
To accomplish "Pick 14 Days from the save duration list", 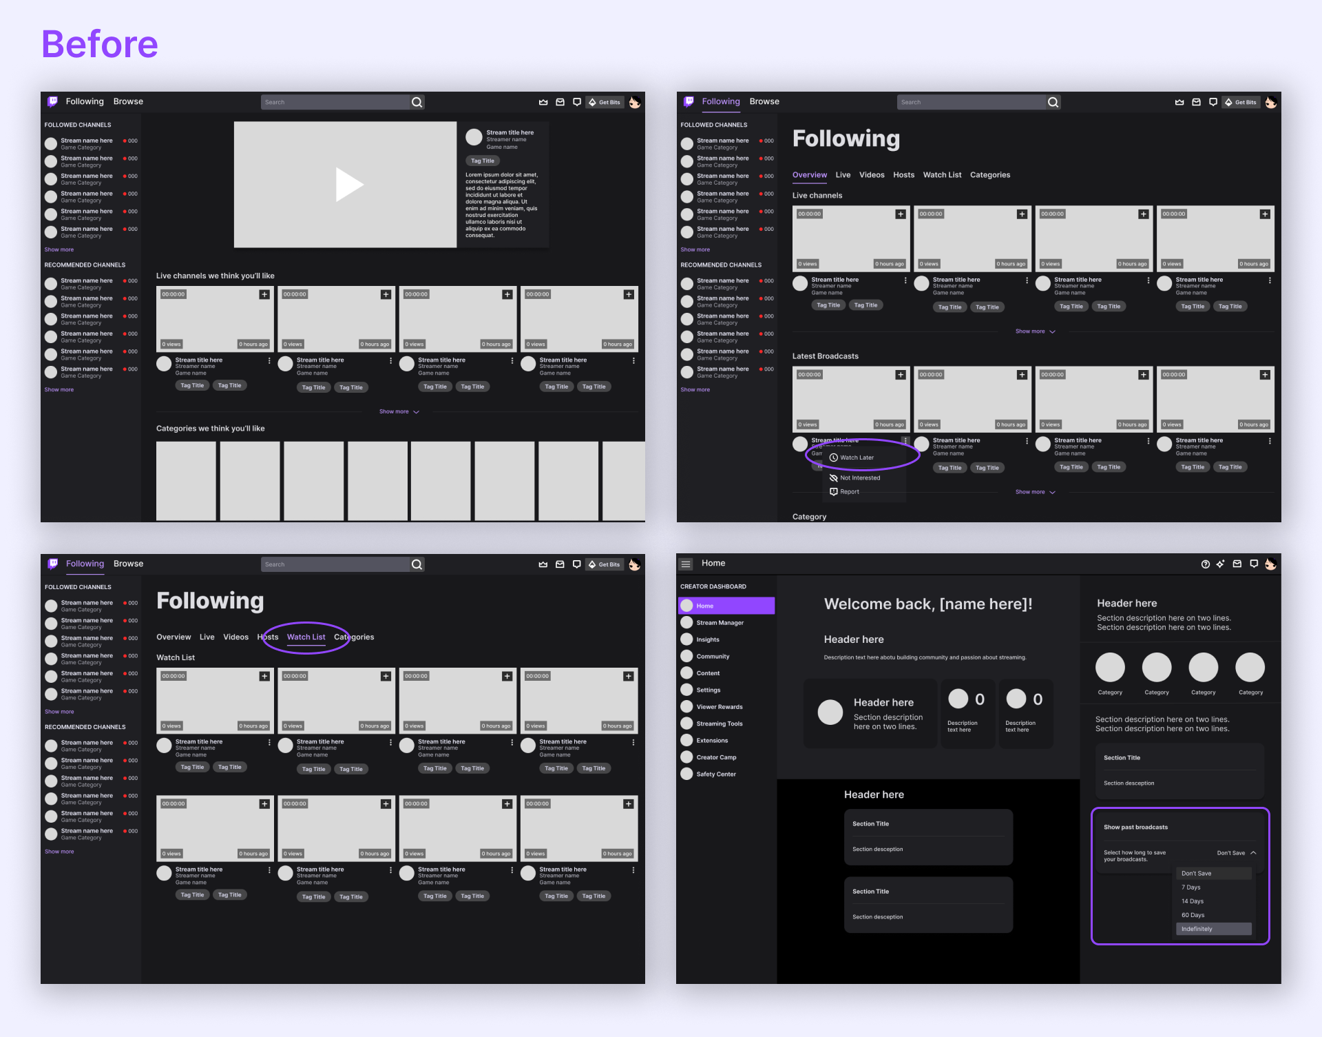I will pos(1193,901).
